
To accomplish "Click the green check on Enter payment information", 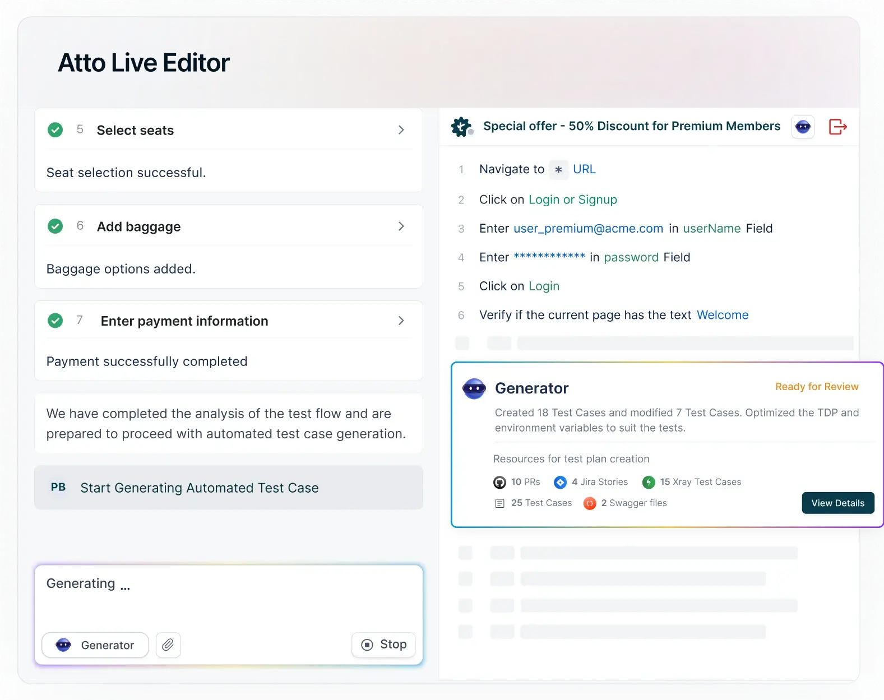I will point(55,321).
